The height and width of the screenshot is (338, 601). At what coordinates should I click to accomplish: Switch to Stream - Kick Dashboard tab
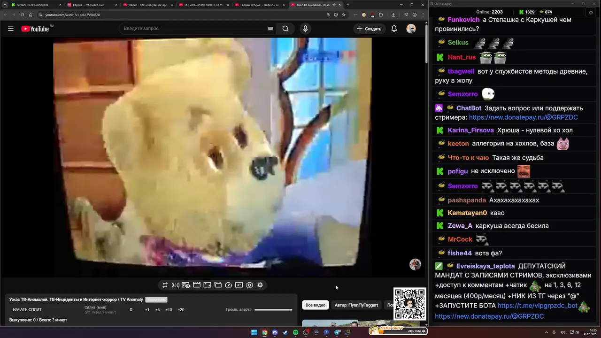(x=35, y=5)
